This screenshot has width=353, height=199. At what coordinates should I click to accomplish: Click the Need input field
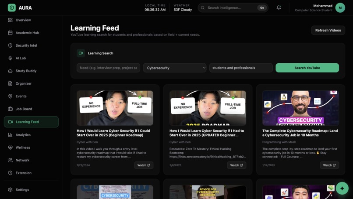(x=108, y=68)
